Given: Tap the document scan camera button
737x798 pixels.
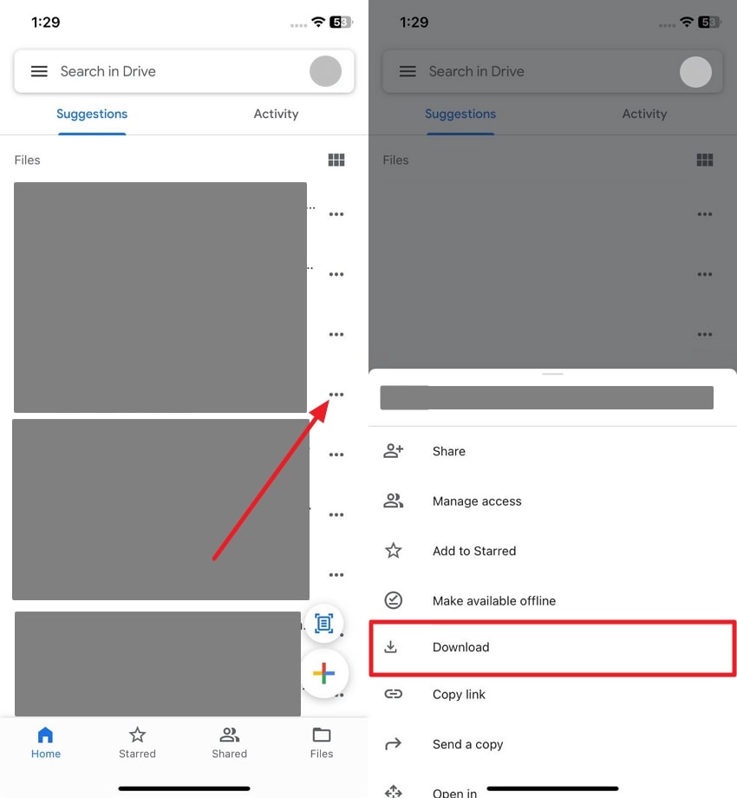Looking at the screenshot, I should [x=323, y=623].
